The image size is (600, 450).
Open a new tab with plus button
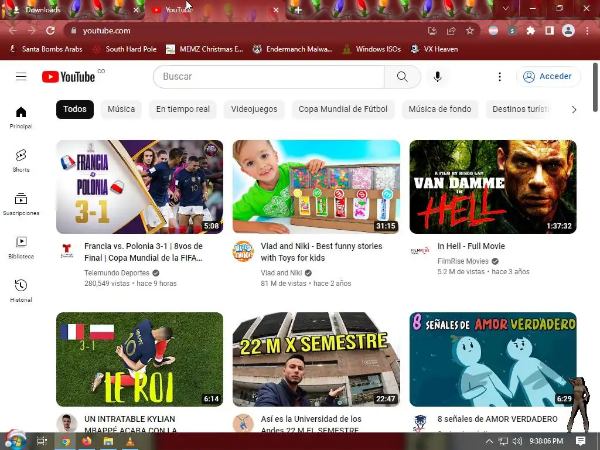click(298, 10)
